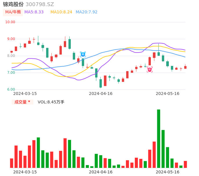
Task: Toggle the MA5 line legend
Action: 34,12
